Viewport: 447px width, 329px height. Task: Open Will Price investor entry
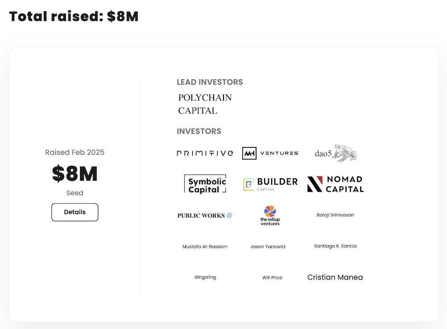coord(272,278)
